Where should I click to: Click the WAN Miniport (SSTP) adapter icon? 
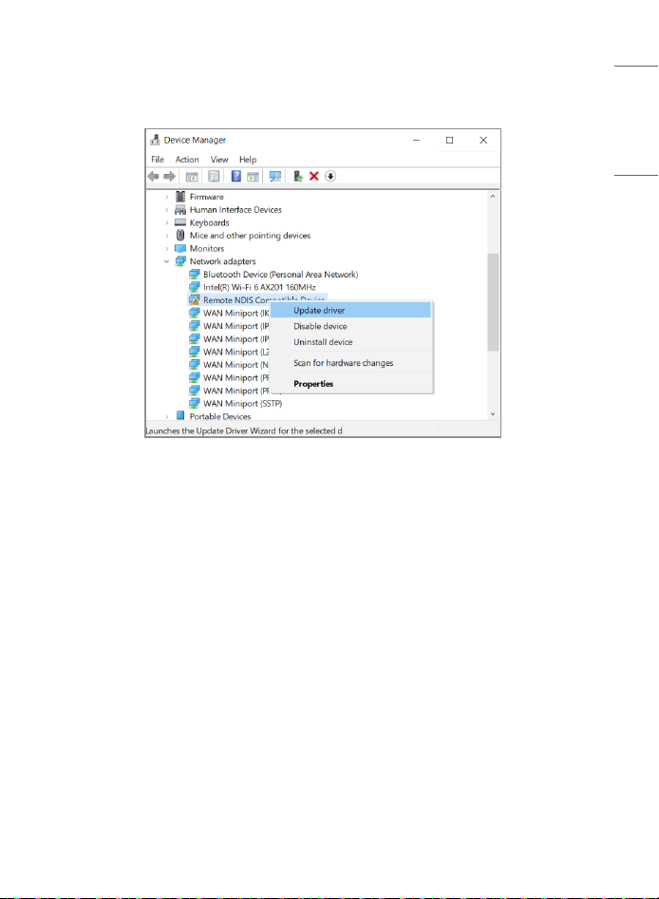pos(195,404)
